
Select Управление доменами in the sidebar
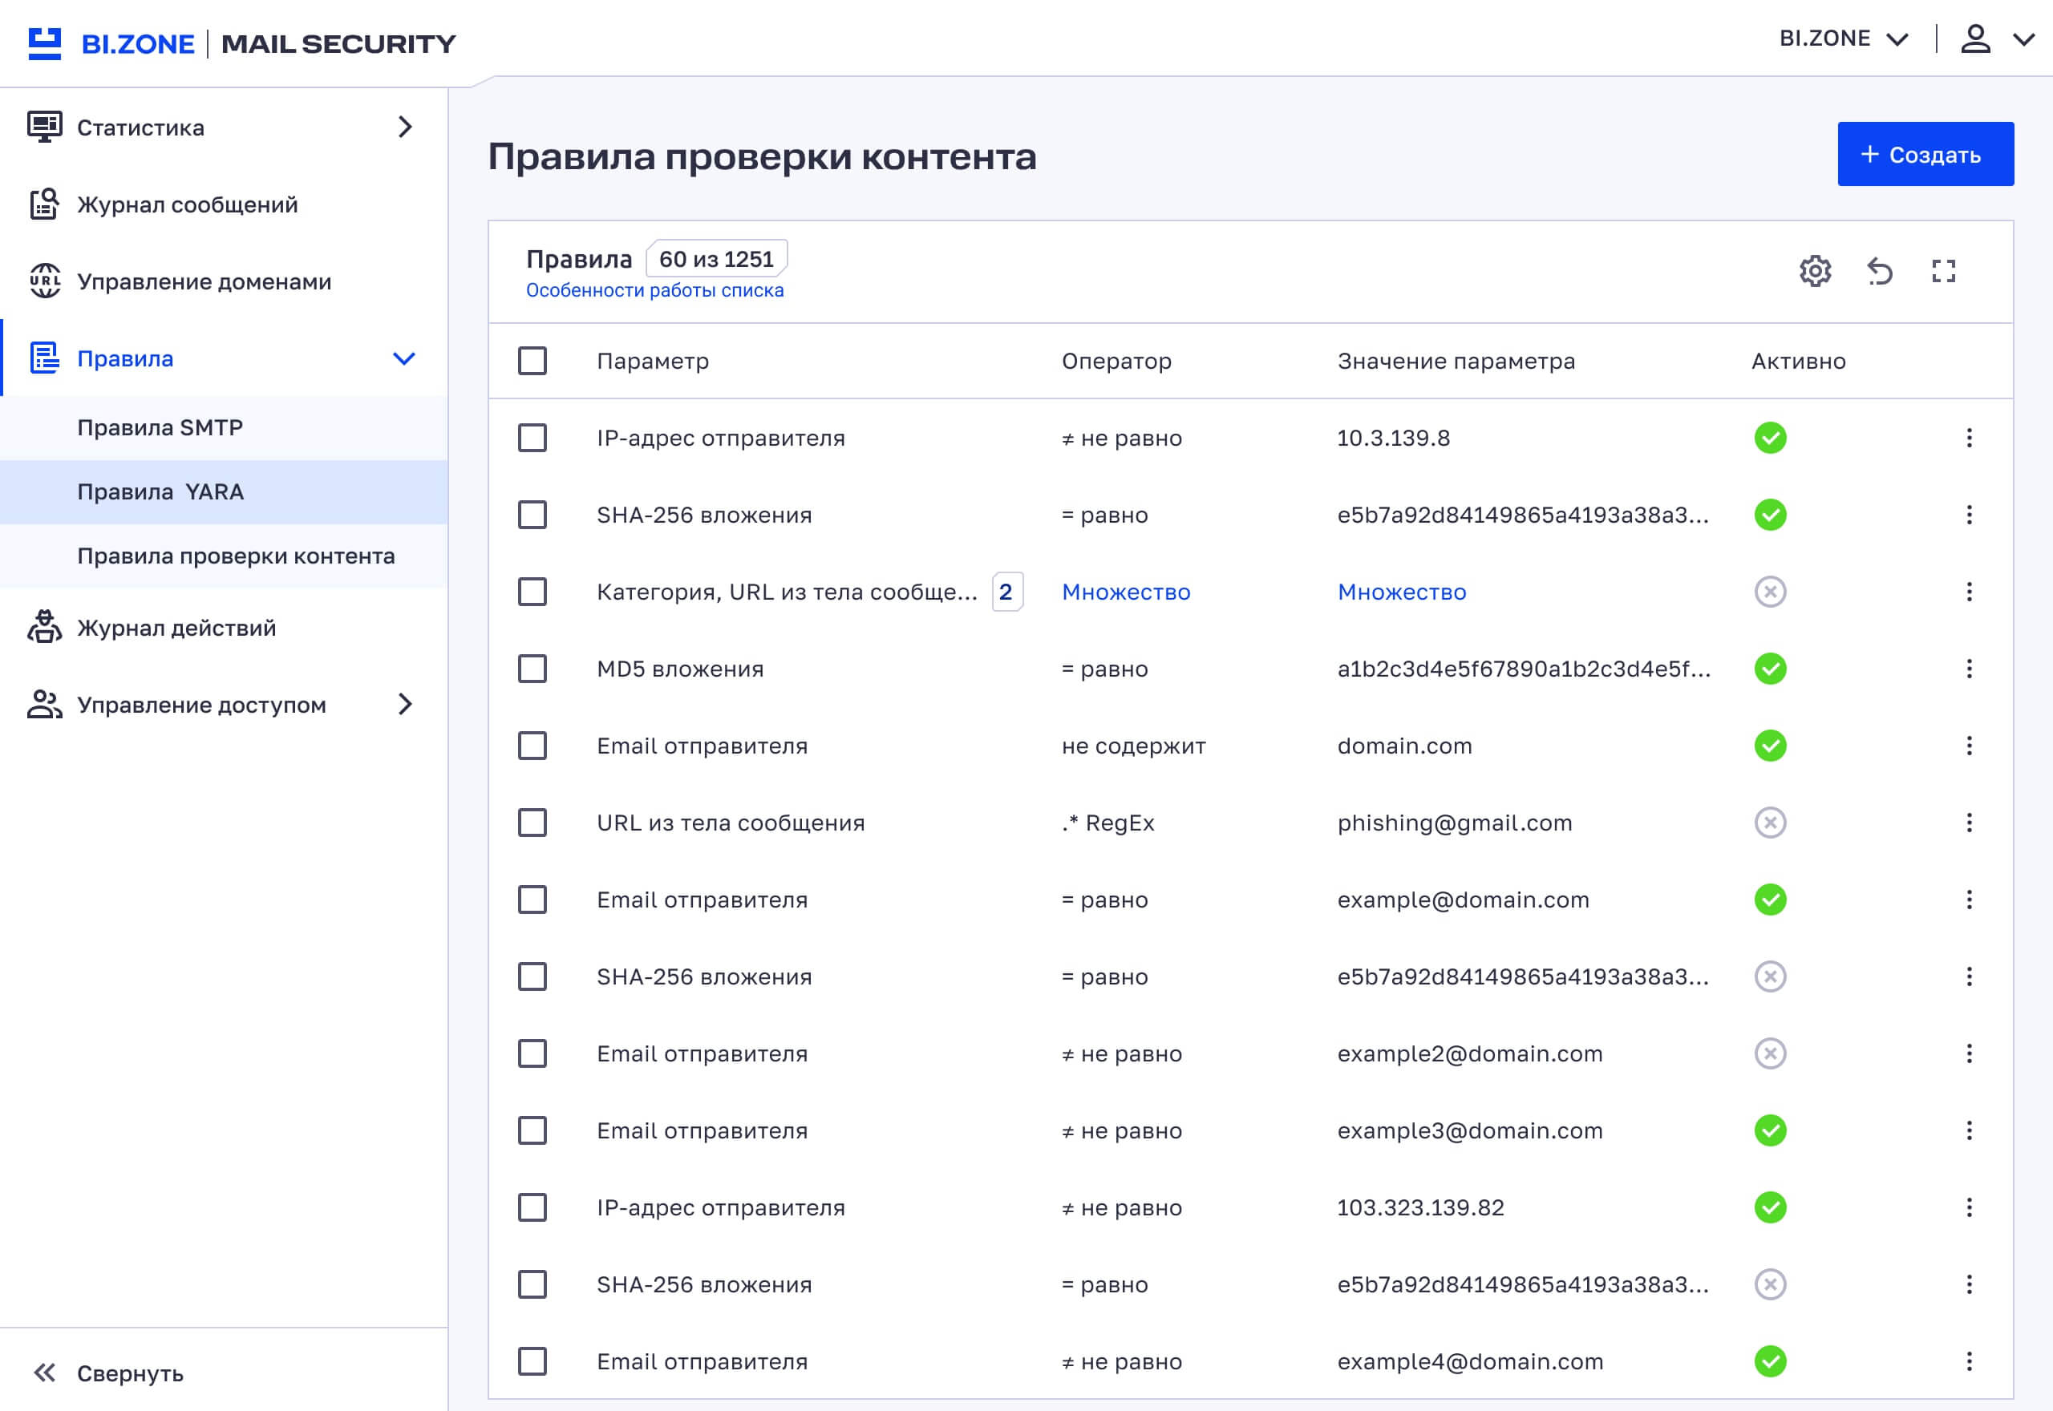point(204,281)
